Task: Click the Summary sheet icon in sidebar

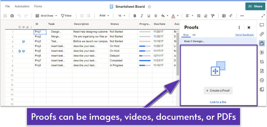Action: (262, 90)
